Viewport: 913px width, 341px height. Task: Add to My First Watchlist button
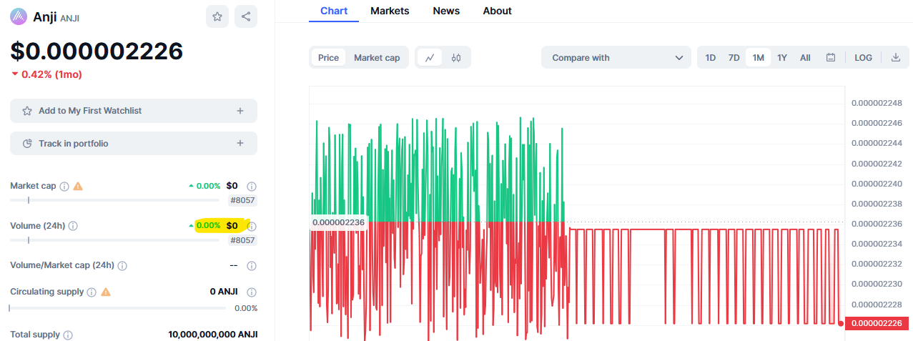pyautogui.click(x=134, y=111)
